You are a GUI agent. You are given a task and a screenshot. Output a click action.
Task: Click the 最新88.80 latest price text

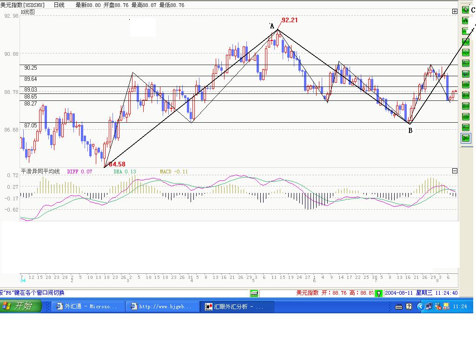88,5
